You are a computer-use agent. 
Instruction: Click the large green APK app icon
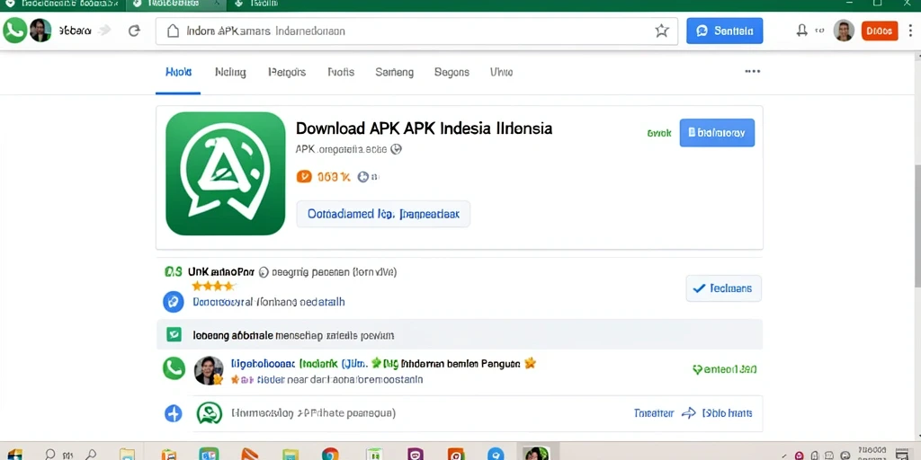tap(226, 173)
